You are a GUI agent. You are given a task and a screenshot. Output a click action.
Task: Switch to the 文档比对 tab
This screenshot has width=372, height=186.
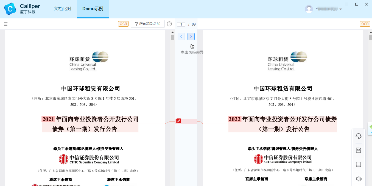click(62, 9)
